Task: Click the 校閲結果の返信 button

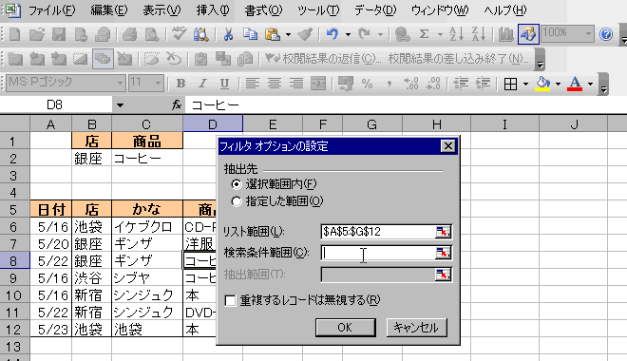Action: pyautogui.click(x=323, y=59)
